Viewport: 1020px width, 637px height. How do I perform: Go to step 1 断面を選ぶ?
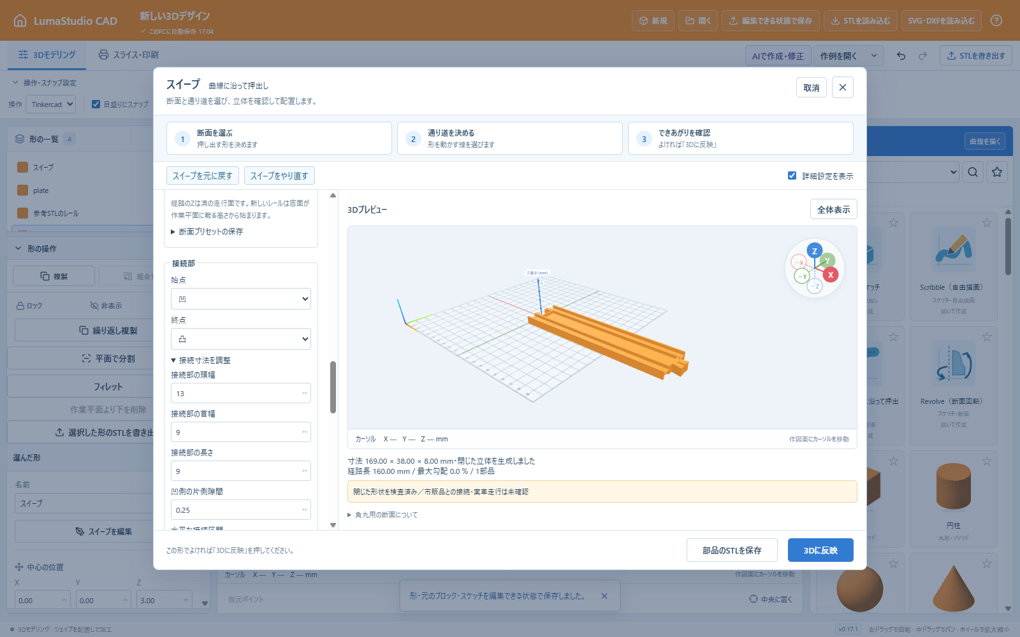[x=279, y=138]
